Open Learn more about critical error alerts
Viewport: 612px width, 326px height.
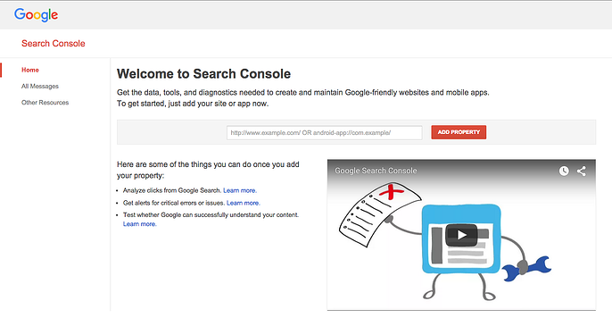pos(244,203)
